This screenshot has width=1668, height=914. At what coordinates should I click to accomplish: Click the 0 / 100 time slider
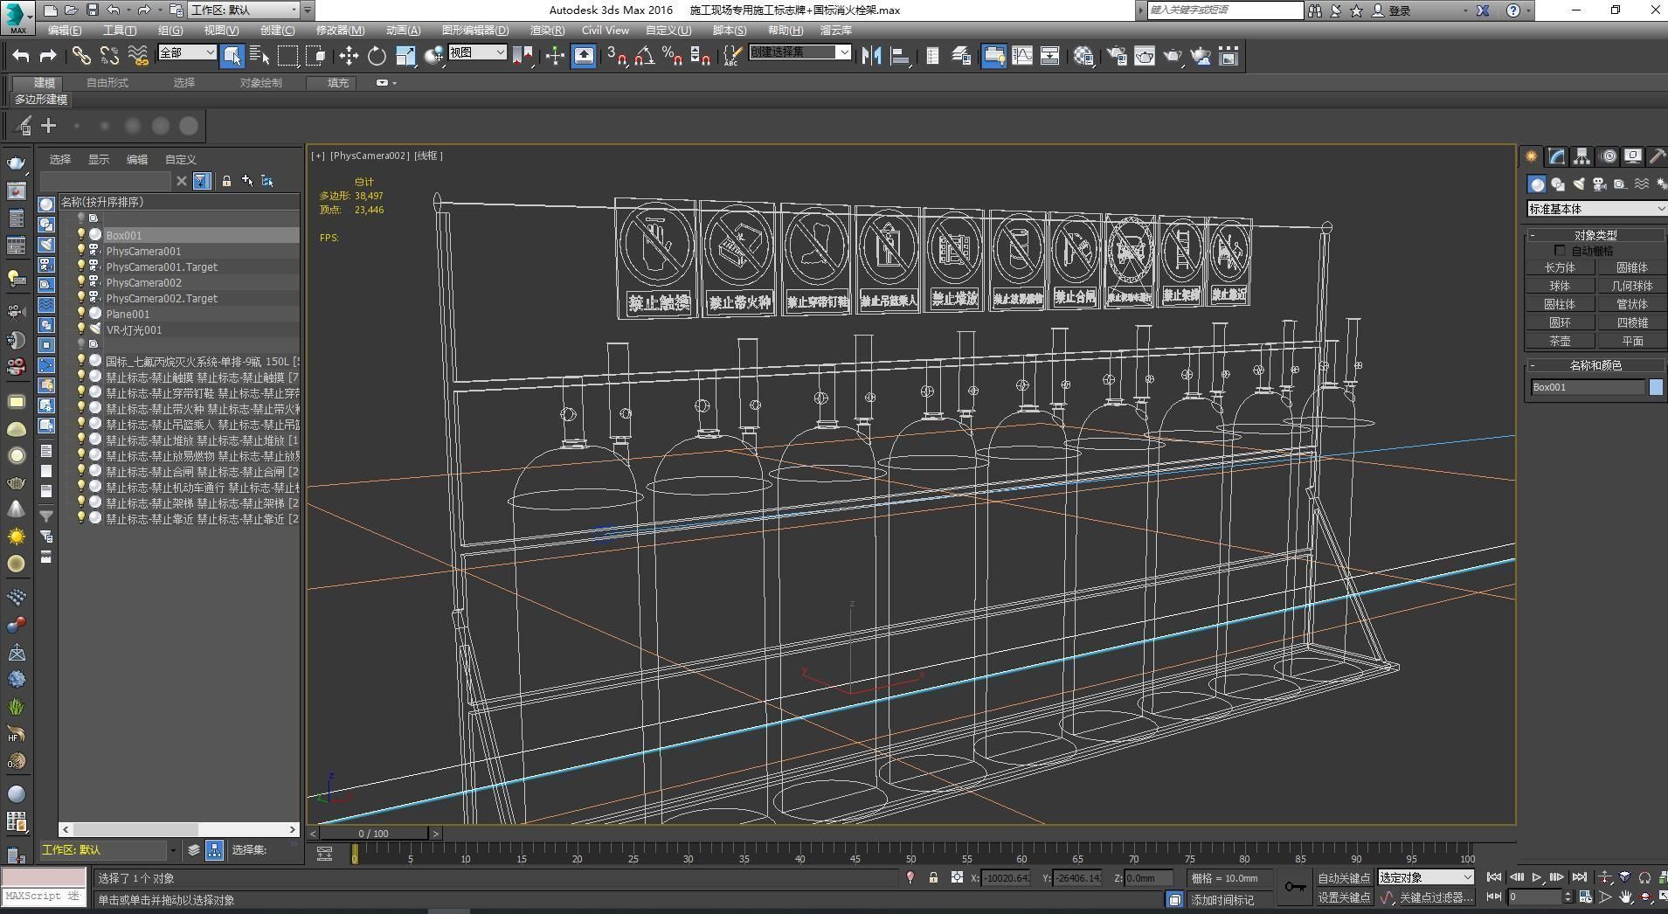(374, 834)
